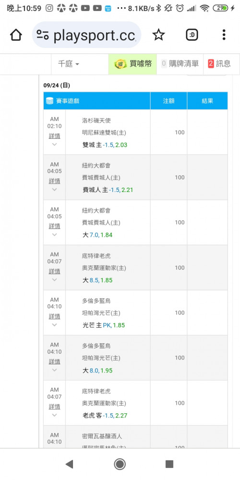This screenshot has height=480, width=240.
Task: Open 詳情 link for 洛杉磯天使 game
Action: tap(55, 136)
